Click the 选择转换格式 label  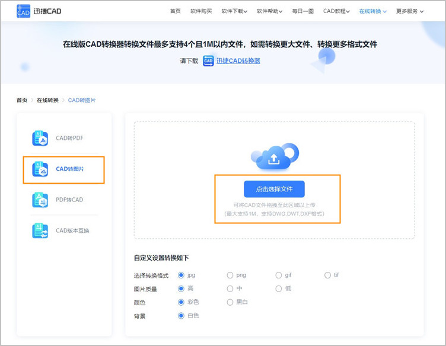pyautogui.click(x=151, y=275)
